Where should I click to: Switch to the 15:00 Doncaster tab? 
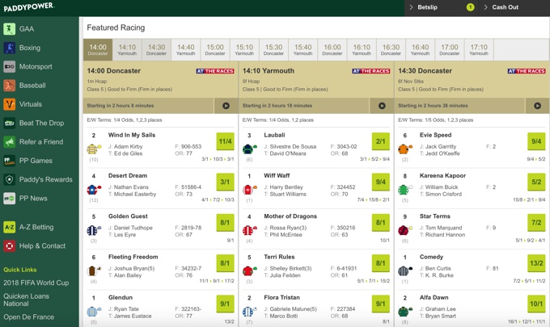[x=215, y=49]
